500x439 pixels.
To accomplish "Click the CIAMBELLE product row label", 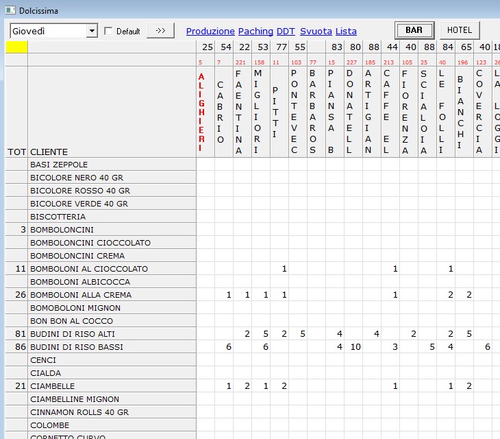I will [53, 386].
